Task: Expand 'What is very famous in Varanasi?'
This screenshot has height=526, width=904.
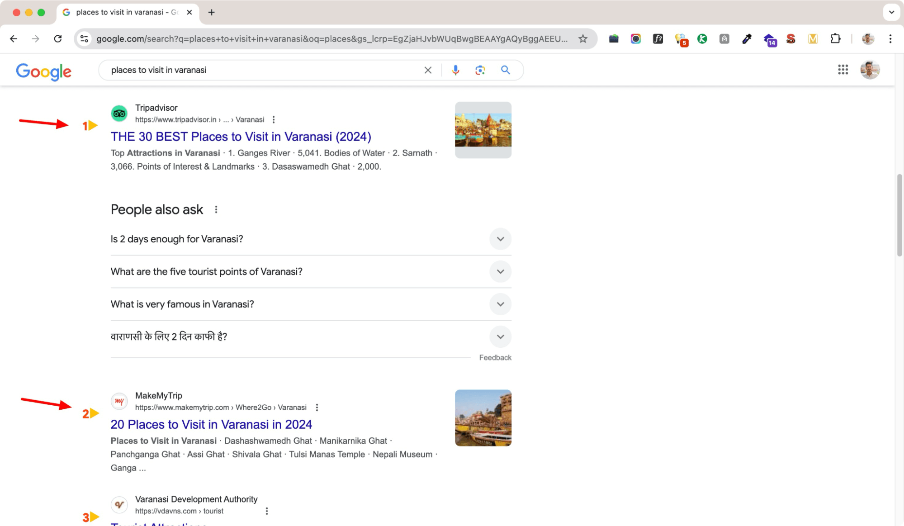Action: [500, 304]
